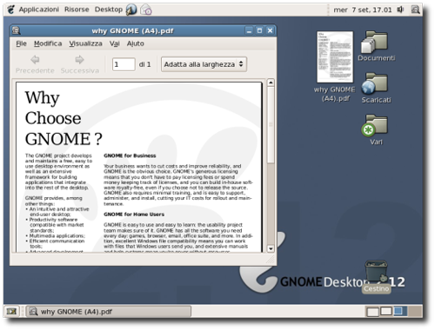Select the why GNOME (A4).pdf desktop thumbnail
This screenshot has height=330, width=435.
tap(335, 67)
